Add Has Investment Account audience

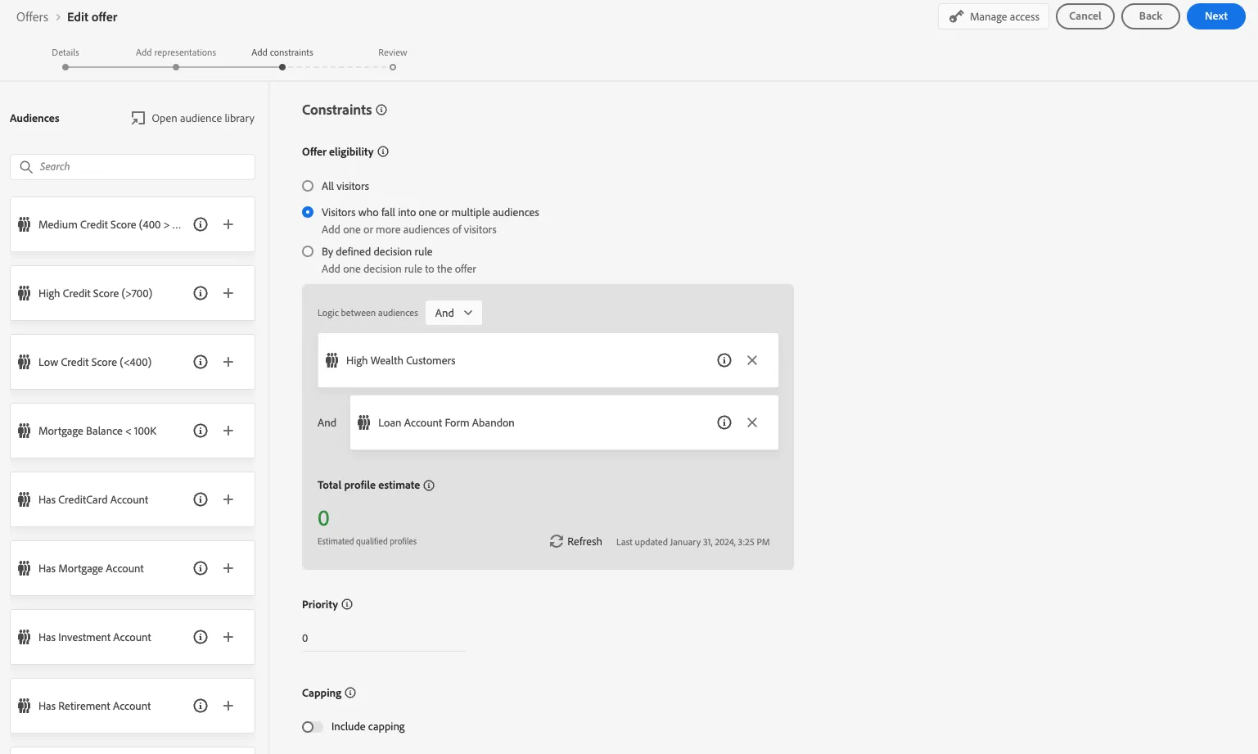click(228, 637)
